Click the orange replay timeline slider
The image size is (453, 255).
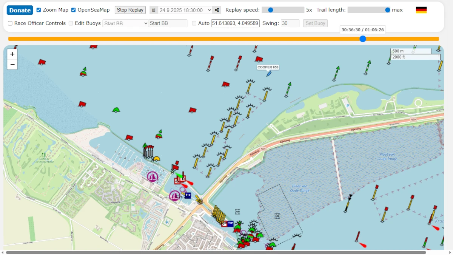click(x=223, y=39)
